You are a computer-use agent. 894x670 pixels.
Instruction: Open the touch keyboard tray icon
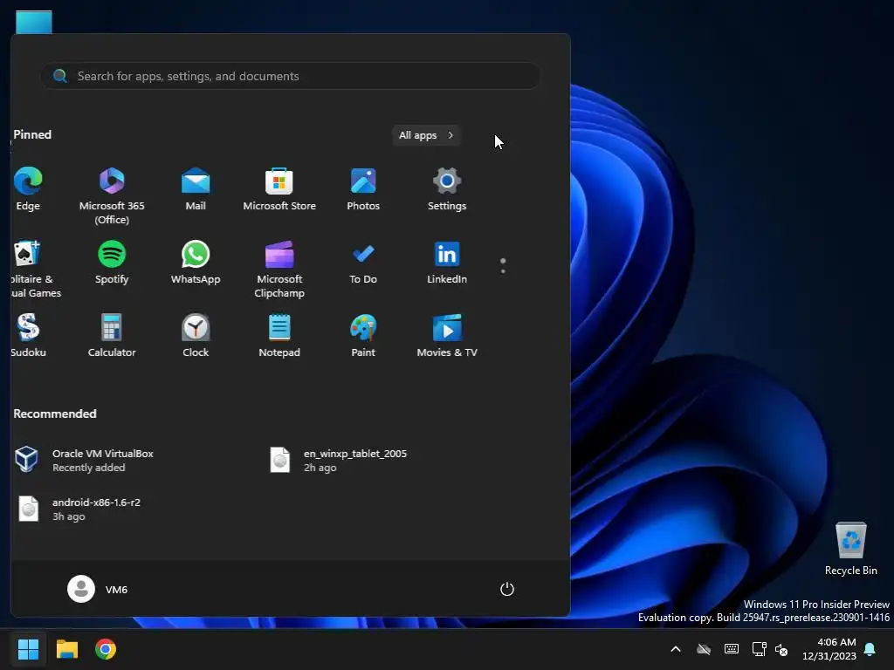(732, 649)
